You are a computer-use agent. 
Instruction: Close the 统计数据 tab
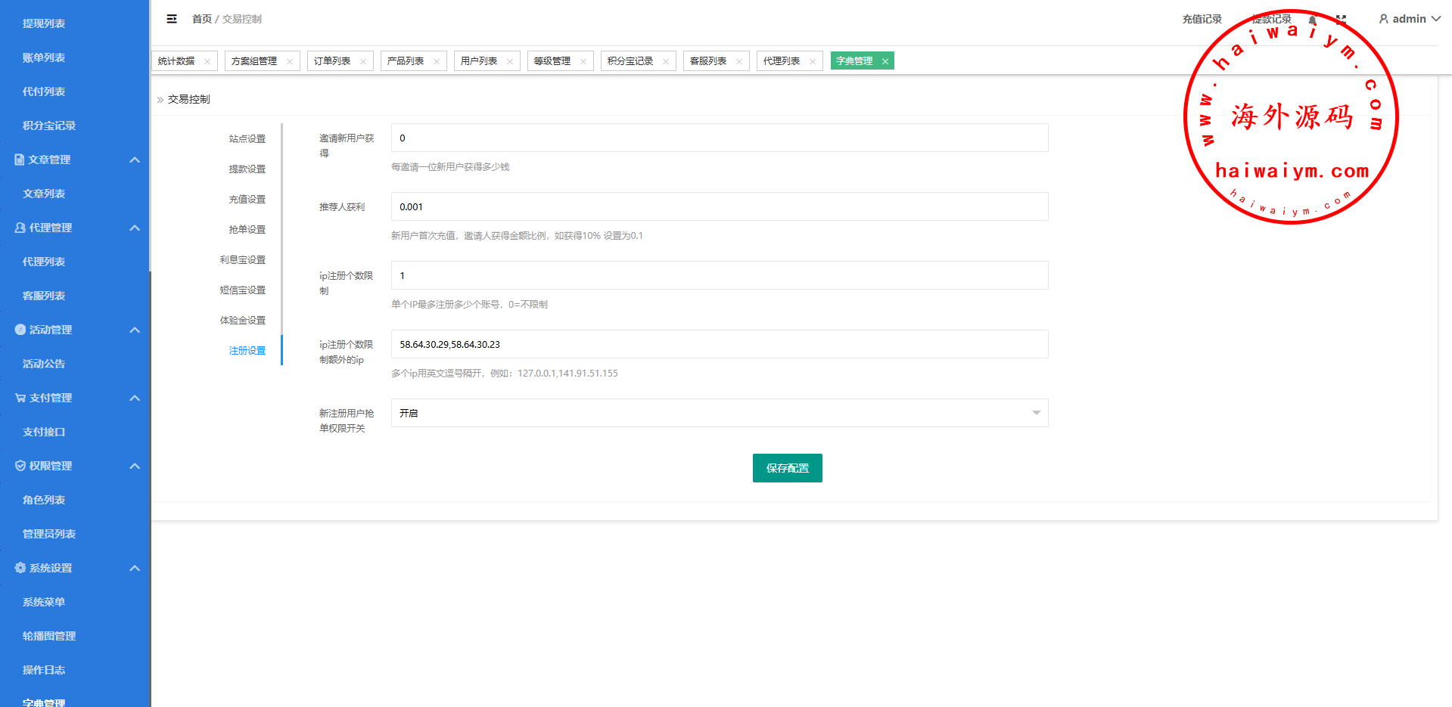pos(207,61)
